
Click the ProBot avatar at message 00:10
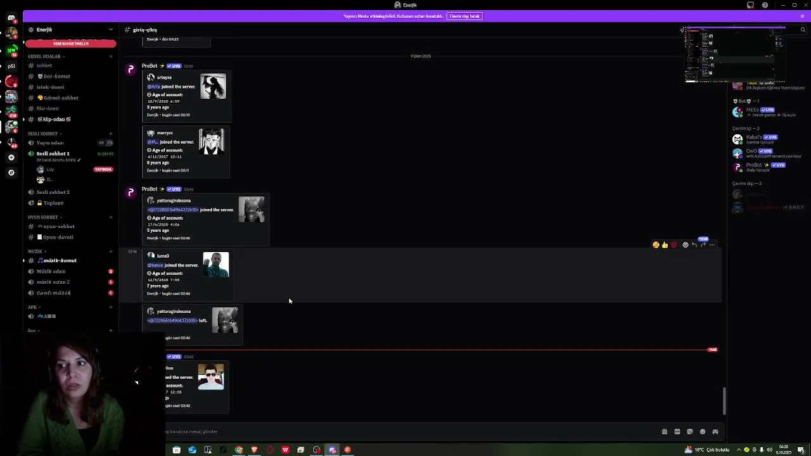click(131, 69)
